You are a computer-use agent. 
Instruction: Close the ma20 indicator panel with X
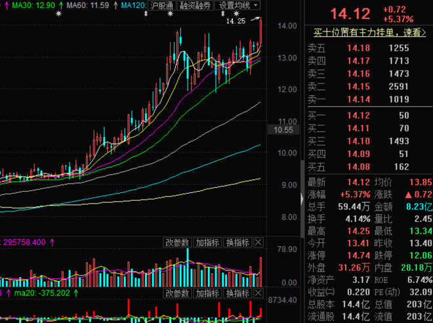(258, 293)
